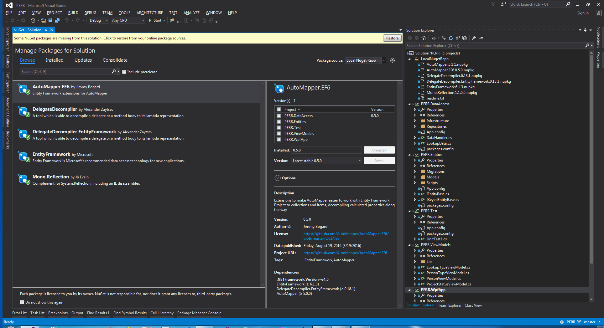This screenshot has height=328, width=604.
Task: Expand the Options section
Action: [x=278, y=178]
